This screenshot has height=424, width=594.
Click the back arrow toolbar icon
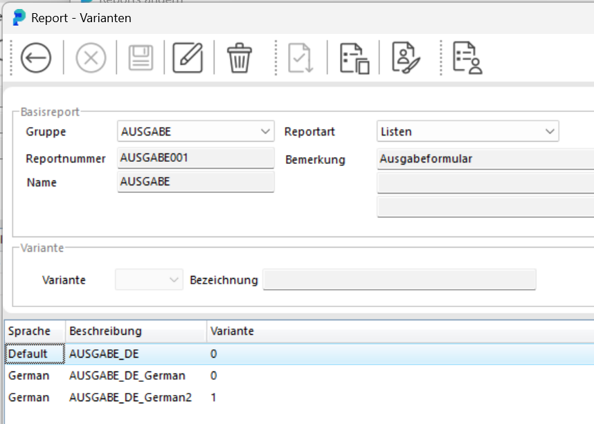pyautogui.click(x=36, y=58)
